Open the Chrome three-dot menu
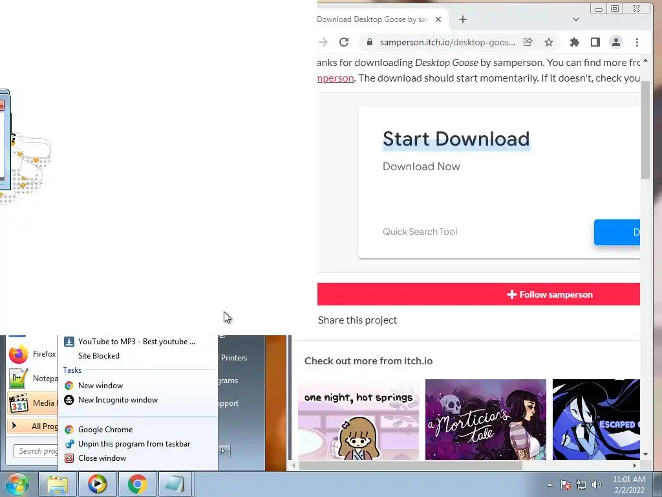 pos(637,42)
